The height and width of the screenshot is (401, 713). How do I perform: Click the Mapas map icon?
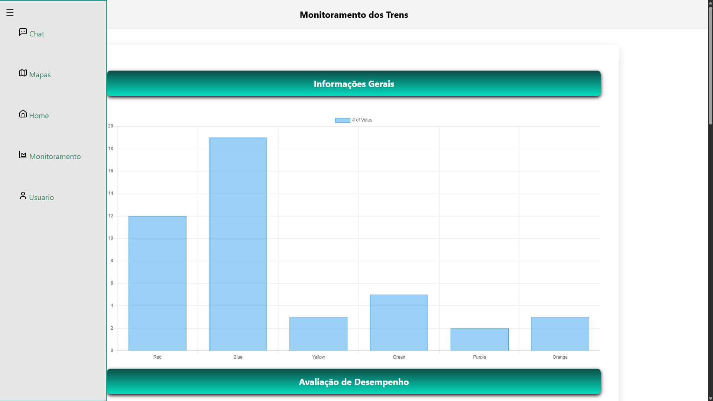click(23, 73)
